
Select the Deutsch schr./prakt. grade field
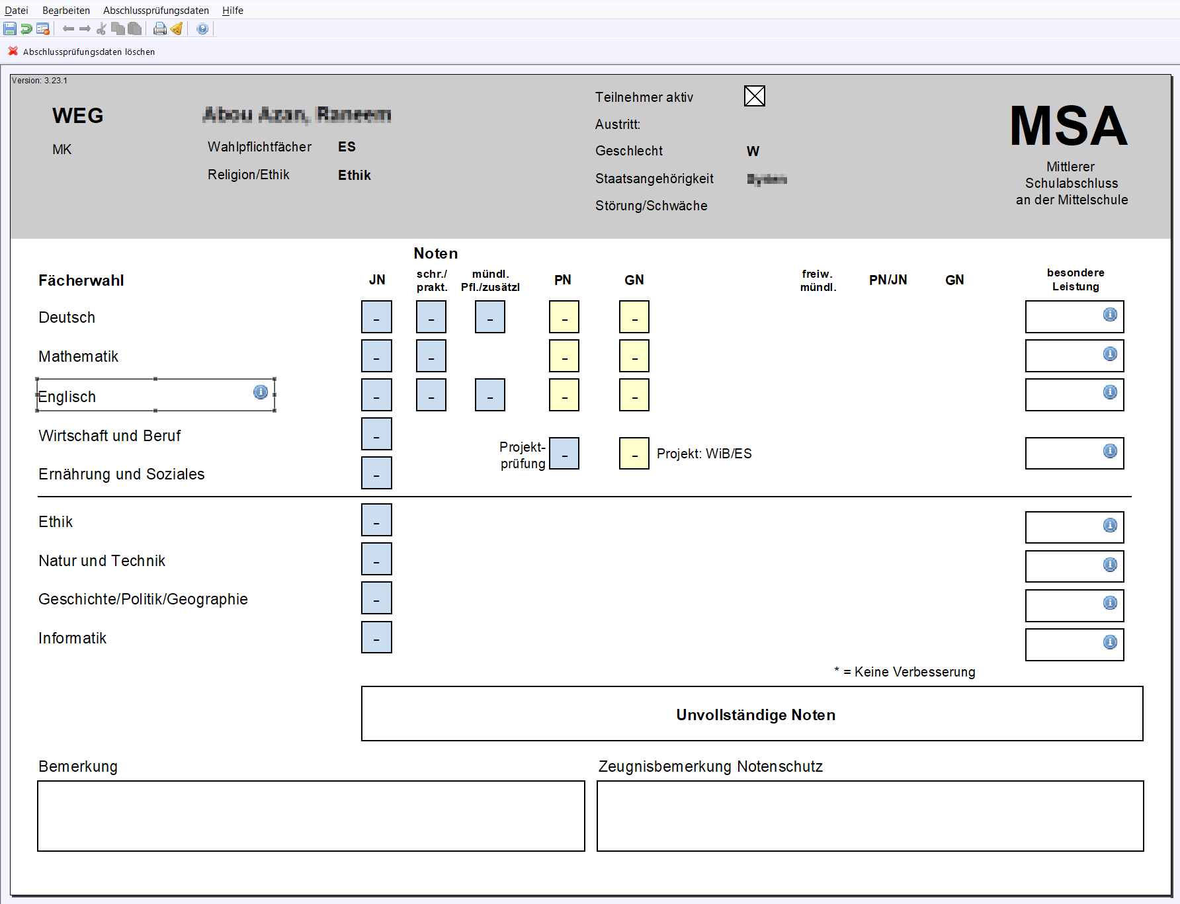pos(431,317)
